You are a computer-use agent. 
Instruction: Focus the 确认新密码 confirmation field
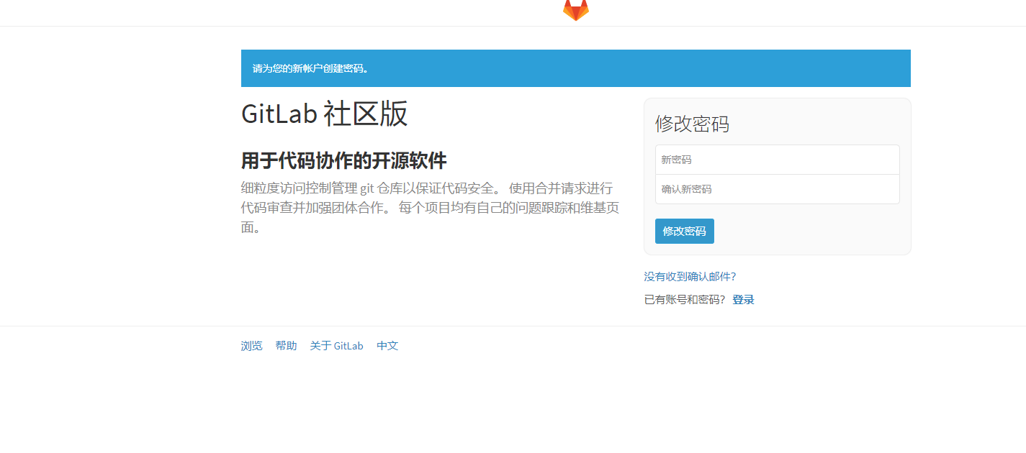click(x=777, y=189)
